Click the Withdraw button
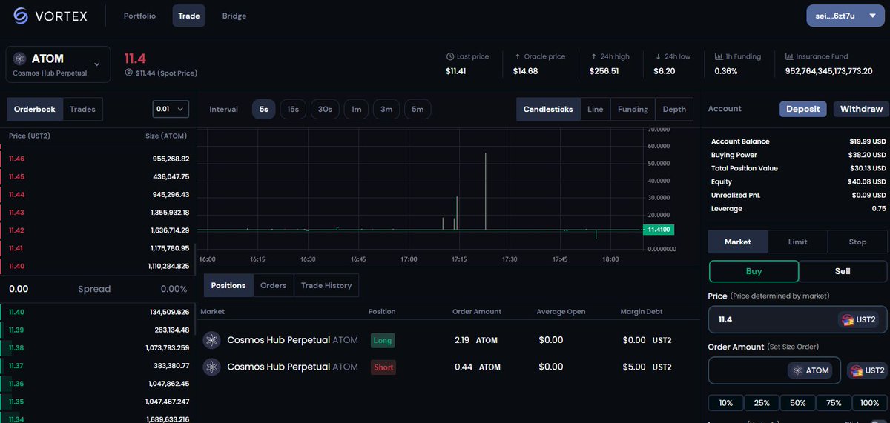Image resolution: width=890 pixels, height=423 pixels. (861, 109)
